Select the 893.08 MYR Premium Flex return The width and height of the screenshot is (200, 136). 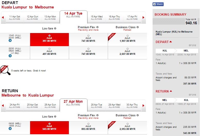(x=88, y=124)
